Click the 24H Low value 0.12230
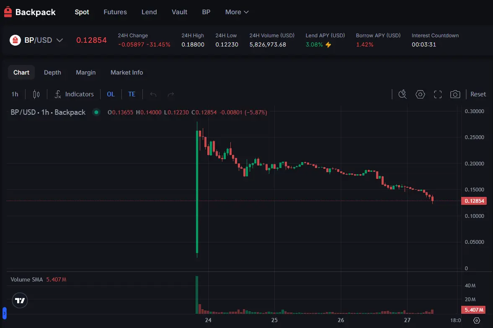493x328 pixels. [x=227, y=45]
